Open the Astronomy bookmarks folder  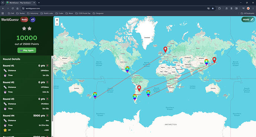[33, 13]
